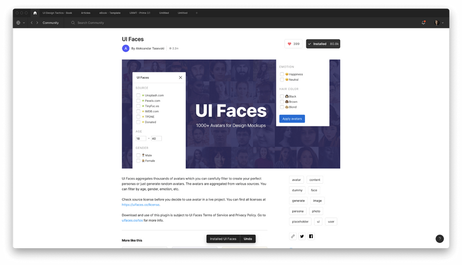Click the UI Faces hero preview image title
Screen dimensions: 462x265
(230, 111)
